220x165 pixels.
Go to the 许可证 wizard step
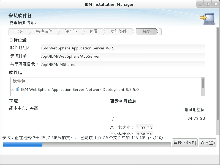point(71,32)
